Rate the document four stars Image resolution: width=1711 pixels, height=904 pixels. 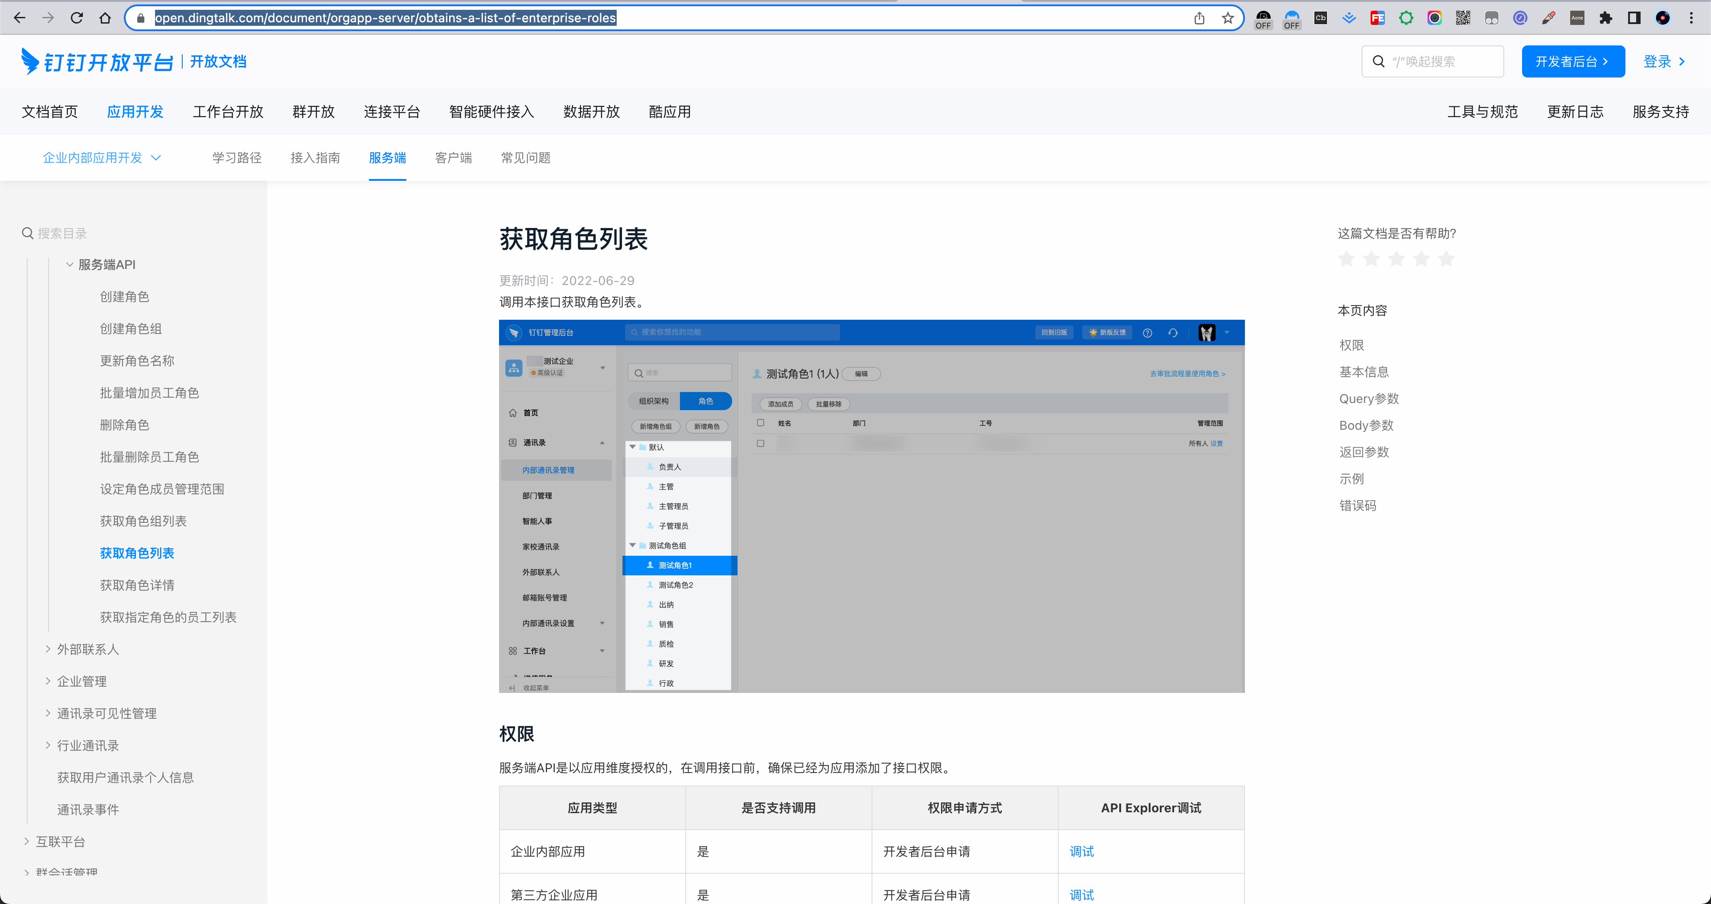pos(1421,258)
